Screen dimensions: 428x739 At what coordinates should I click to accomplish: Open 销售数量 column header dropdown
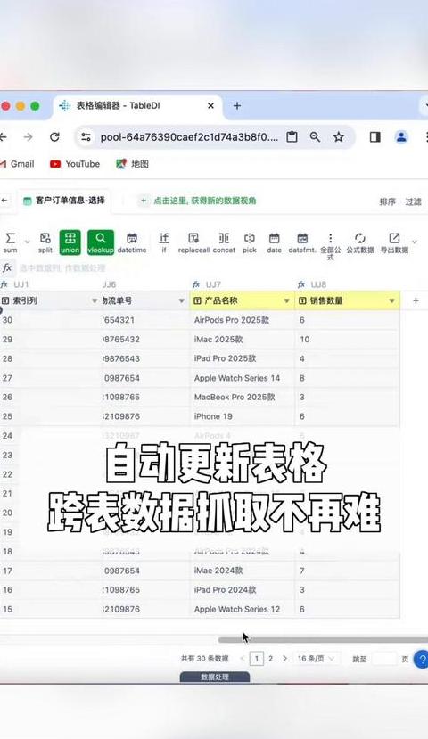(x=391, y=300)
